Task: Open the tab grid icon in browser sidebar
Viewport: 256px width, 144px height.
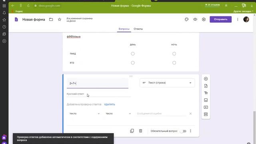Action: (4, 6)
